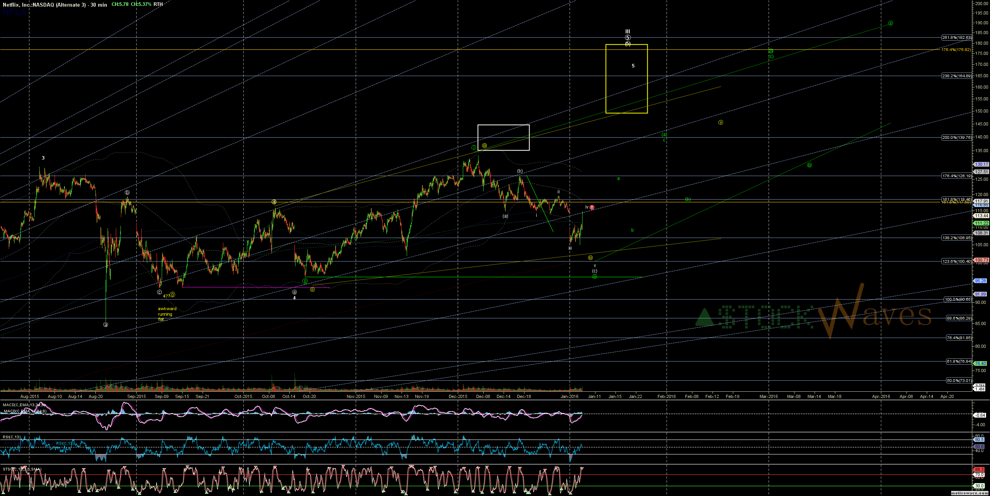Click the Nov-2015 date axis label
This screenshot has width=990, height=496.
(x=356, y=396)
